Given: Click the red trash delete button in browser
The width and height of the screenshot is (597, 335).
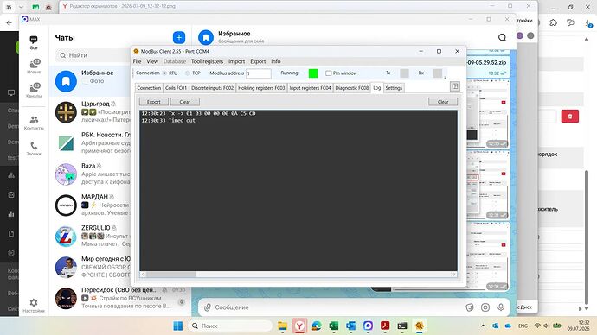Looking at the screenshot, I should [569, 117].
